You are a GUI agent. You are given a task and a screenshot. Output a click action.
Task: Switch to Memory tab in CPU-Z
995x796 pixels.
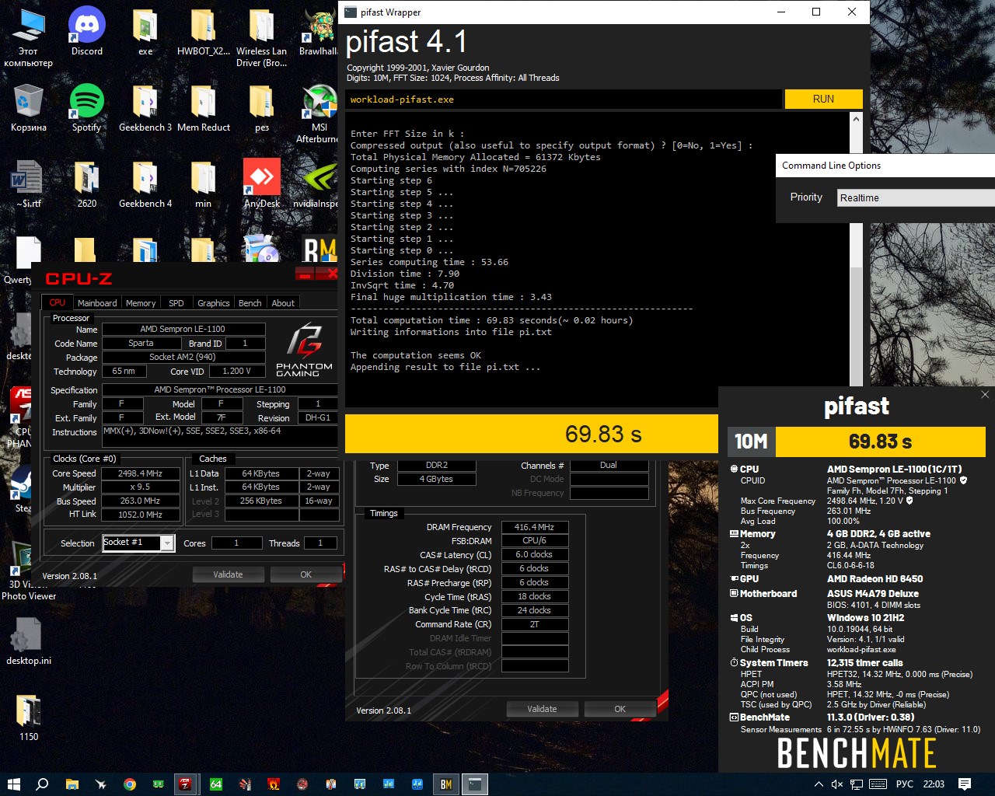coord(141,303)
